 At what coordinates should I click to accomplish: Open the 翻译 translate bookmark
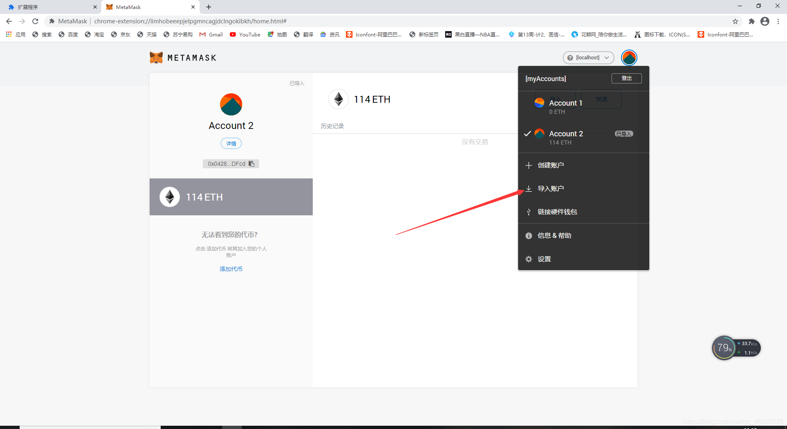[303, 34]
